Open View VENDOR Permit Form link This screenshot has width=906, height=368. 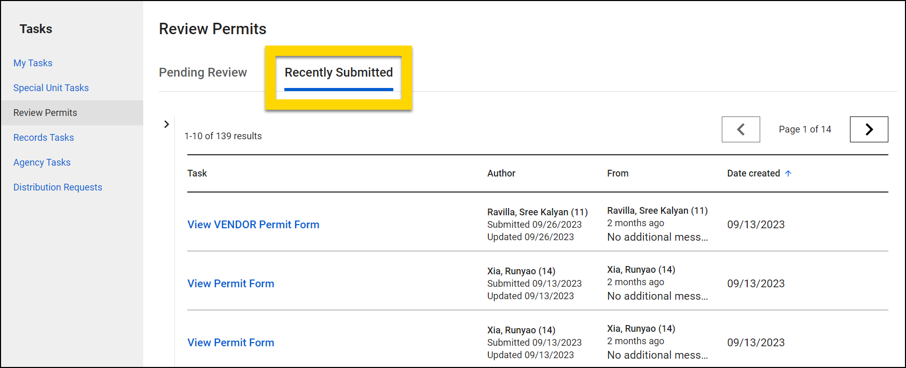(x=253, y=225)
